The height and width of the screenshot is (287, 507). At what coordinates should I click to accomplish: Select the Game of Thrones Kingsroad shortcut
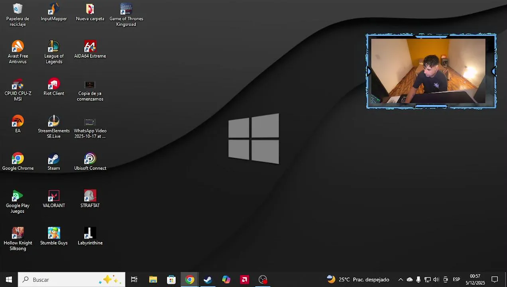(x=126, y=15)
